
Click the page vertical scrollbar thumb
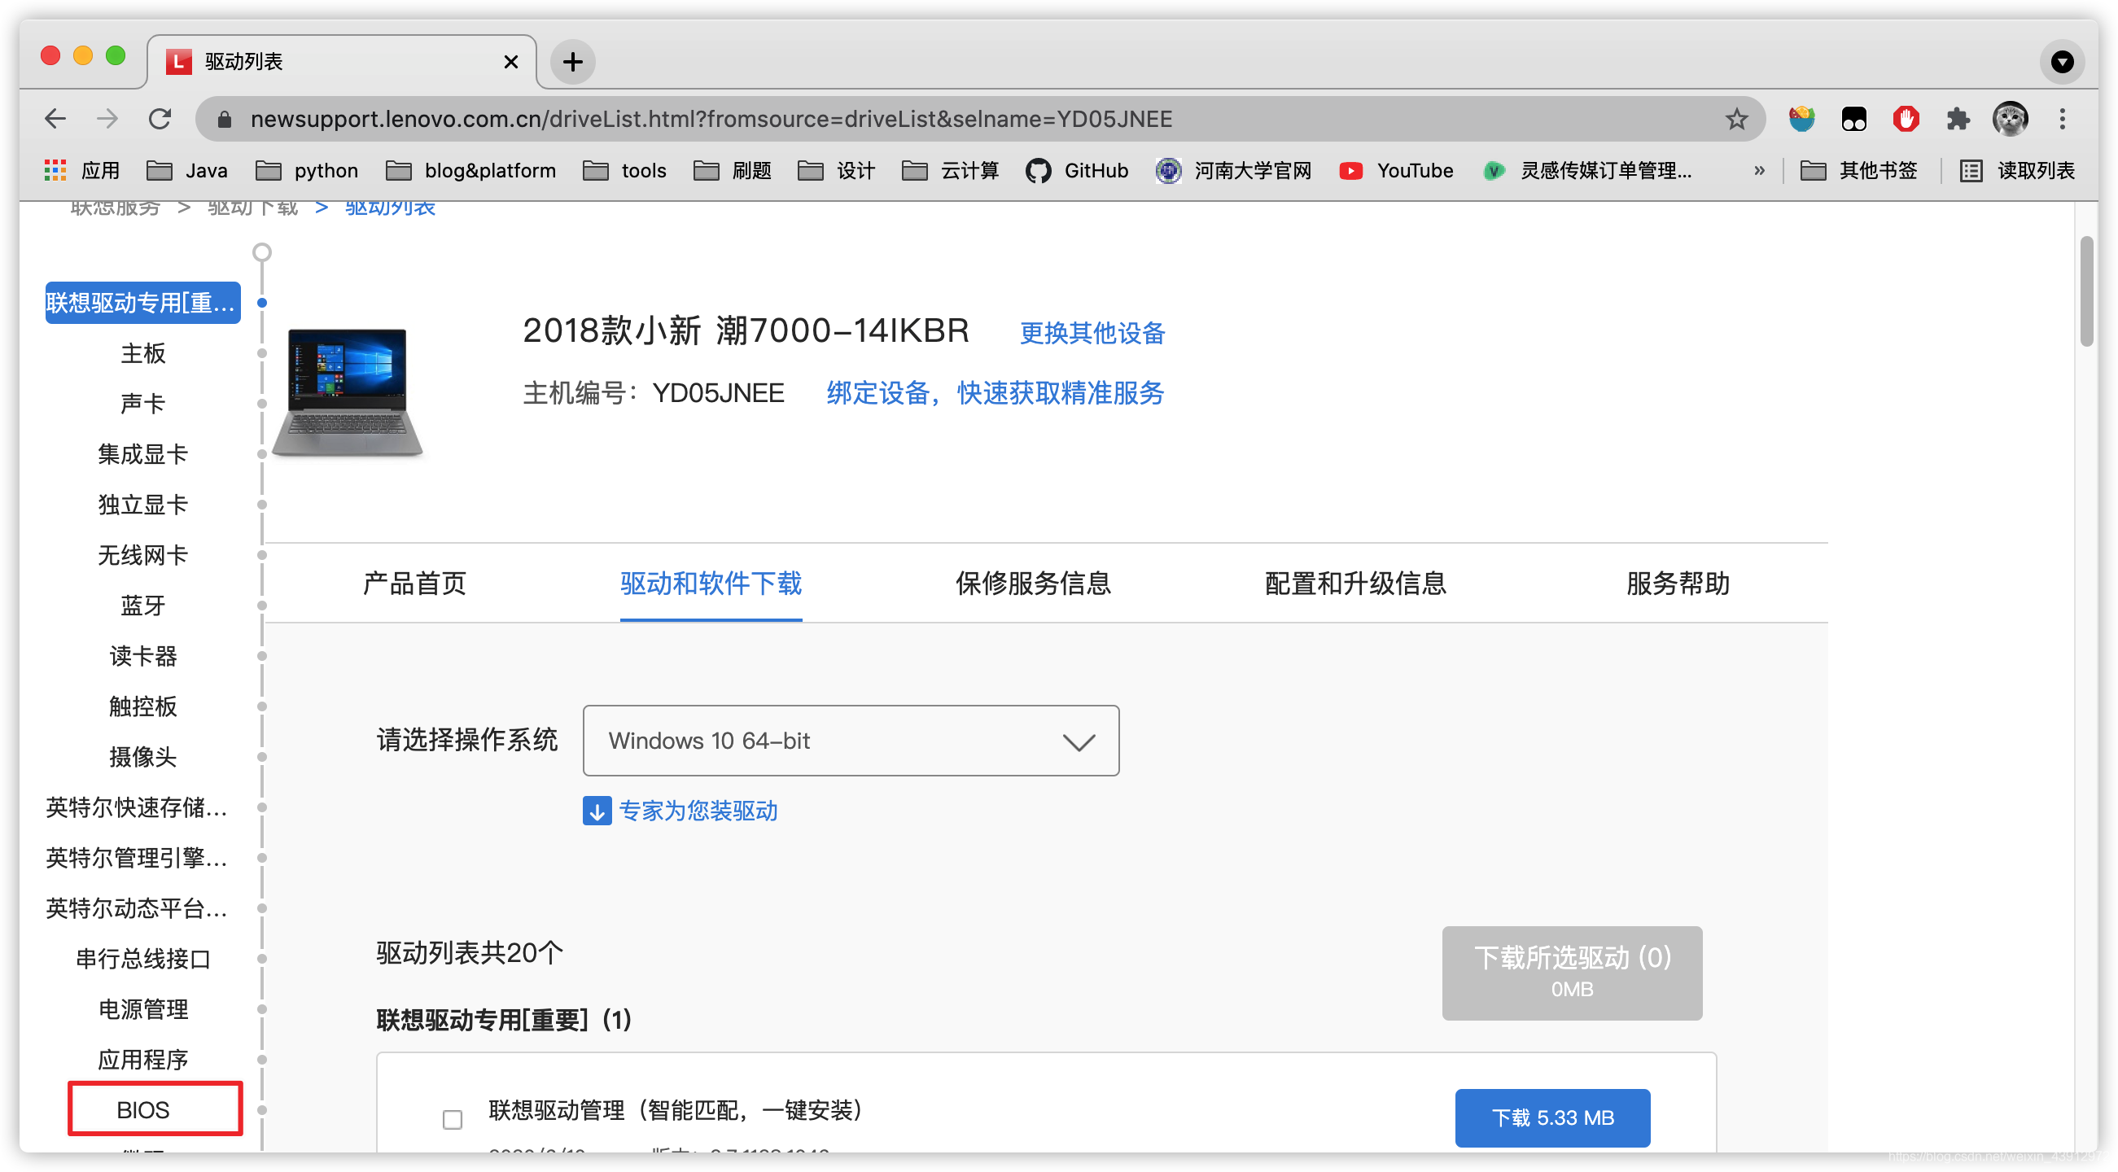tap(2086, 291)
